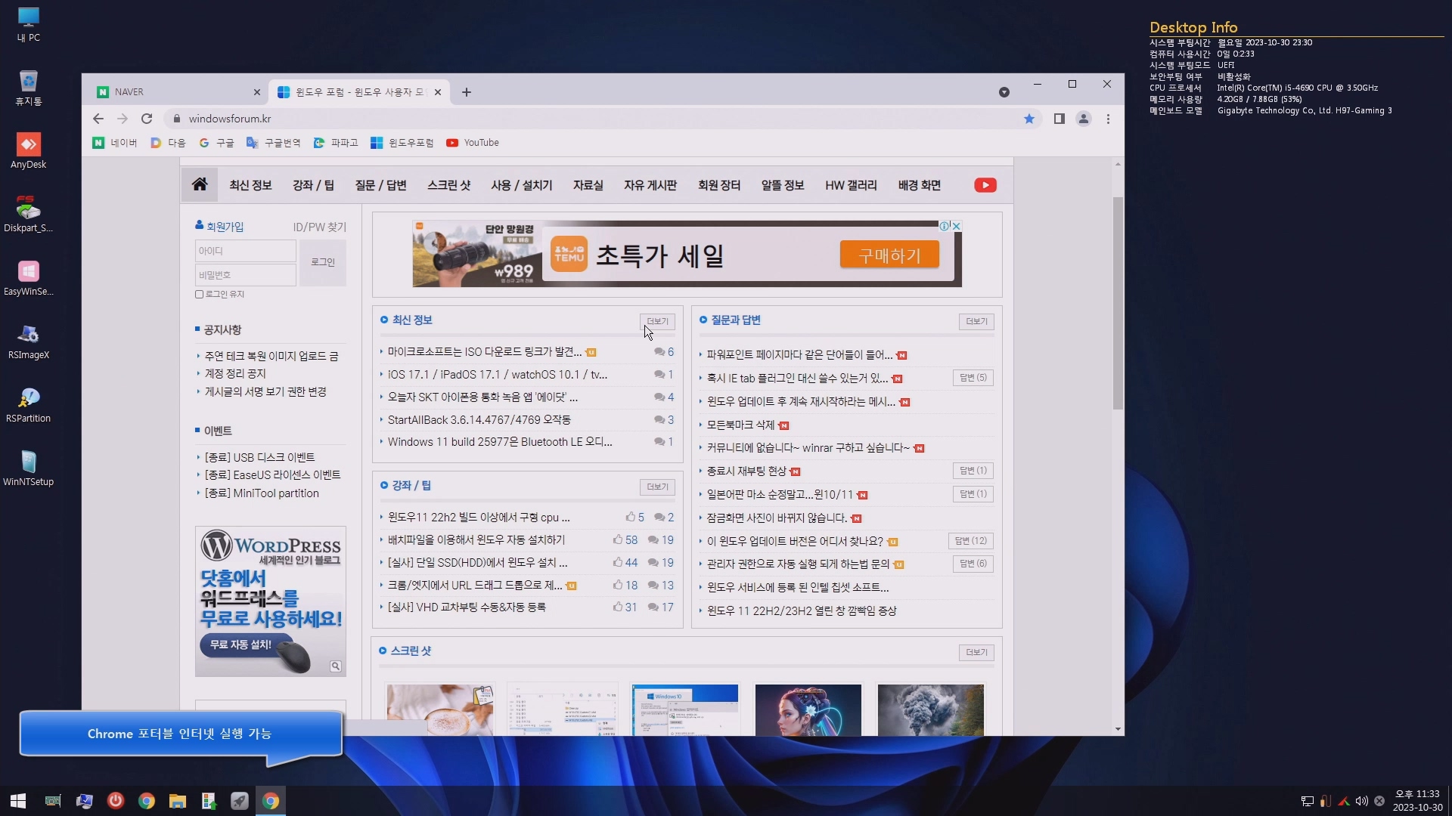The height and width of the screenshot is (816, 1452).
Task: Open 최신 정보 menu item
Action: click(x=250, y=185)
